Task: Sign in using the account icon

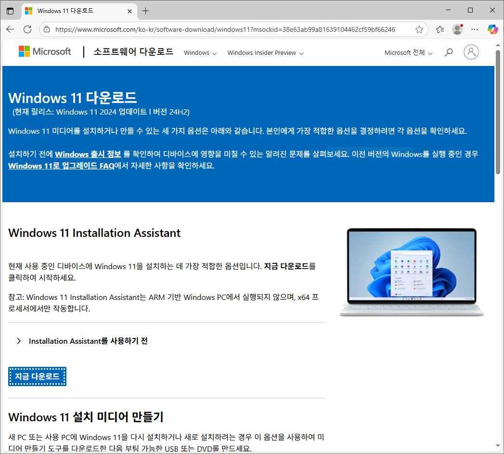Action: pyautogui.click(x=471, y=52)
